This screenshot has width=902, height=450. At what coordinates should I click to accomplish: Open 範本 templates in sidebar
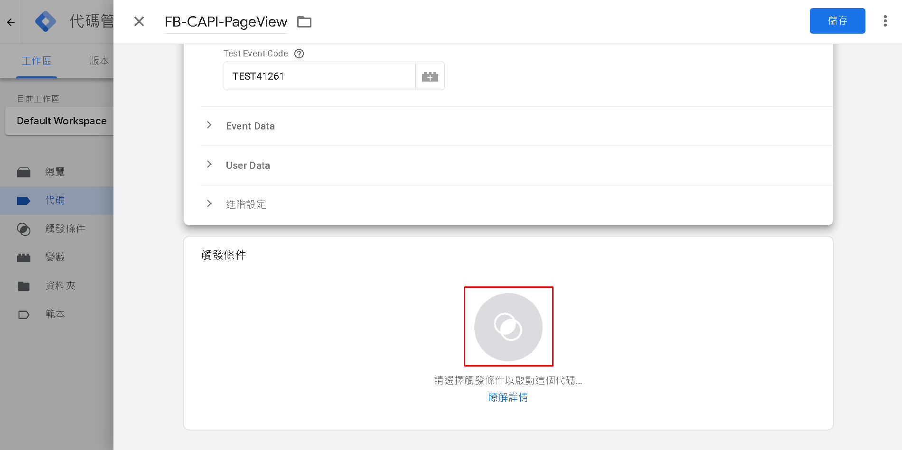[x=55, y=314]
